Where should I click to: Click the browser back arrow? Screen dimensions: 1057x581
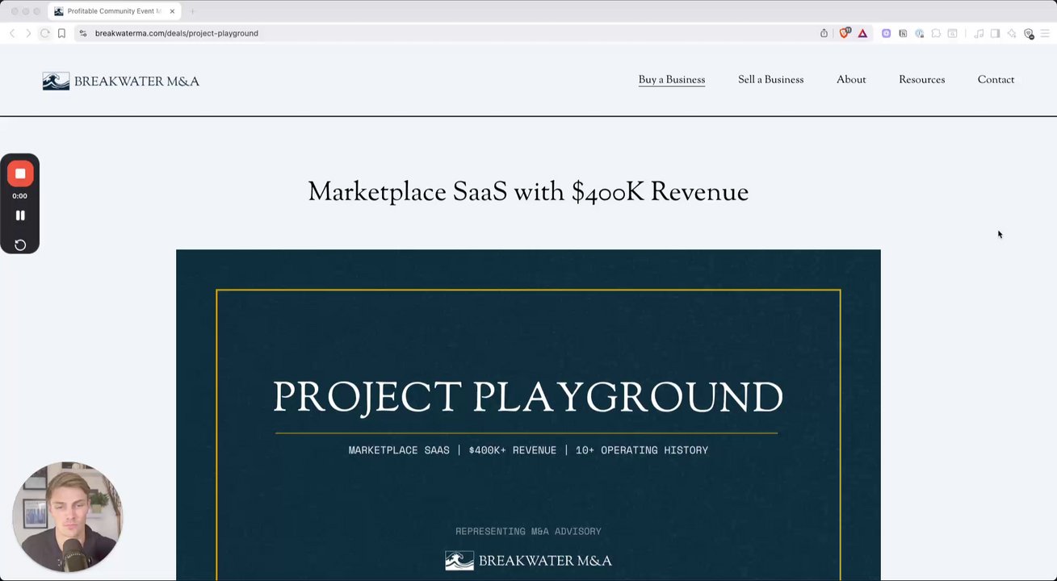pyautogui.click(x=12, y=33)
